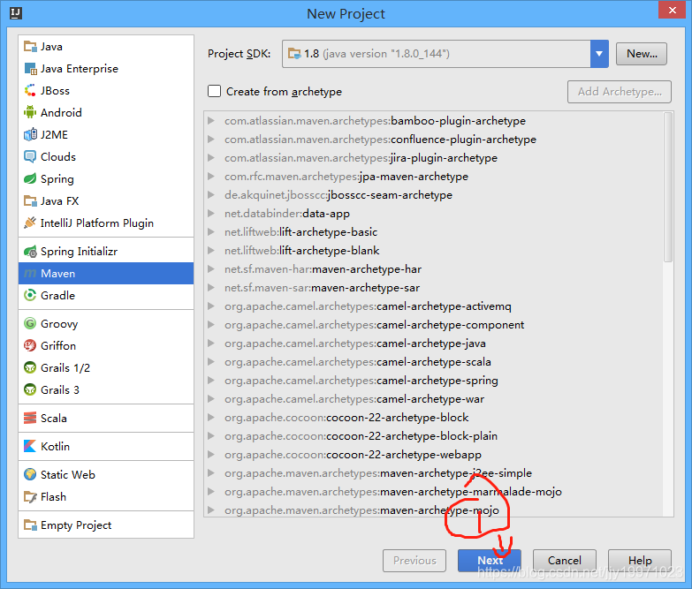Expand maven-archetype-har entry

click(211, 269)
